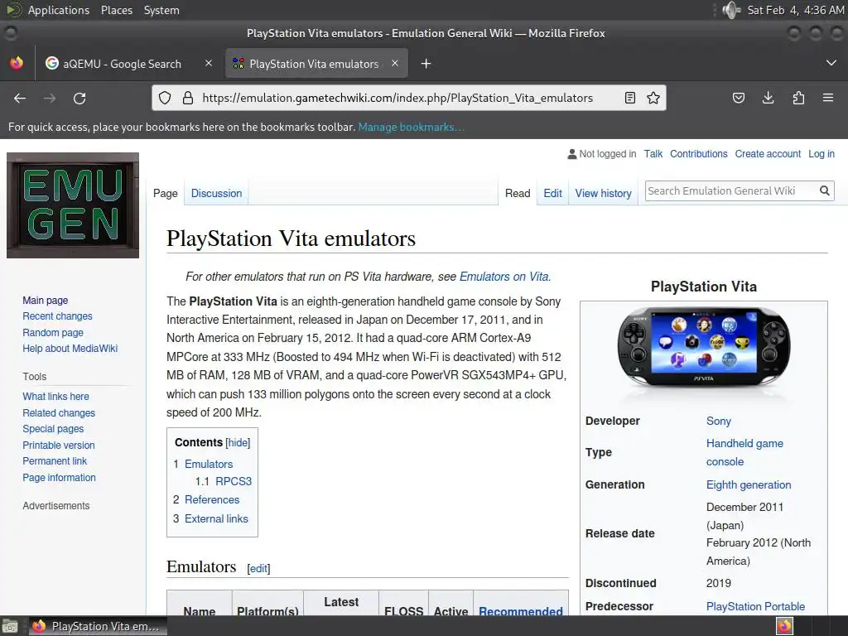Go back to the previous page

[20, 98]
